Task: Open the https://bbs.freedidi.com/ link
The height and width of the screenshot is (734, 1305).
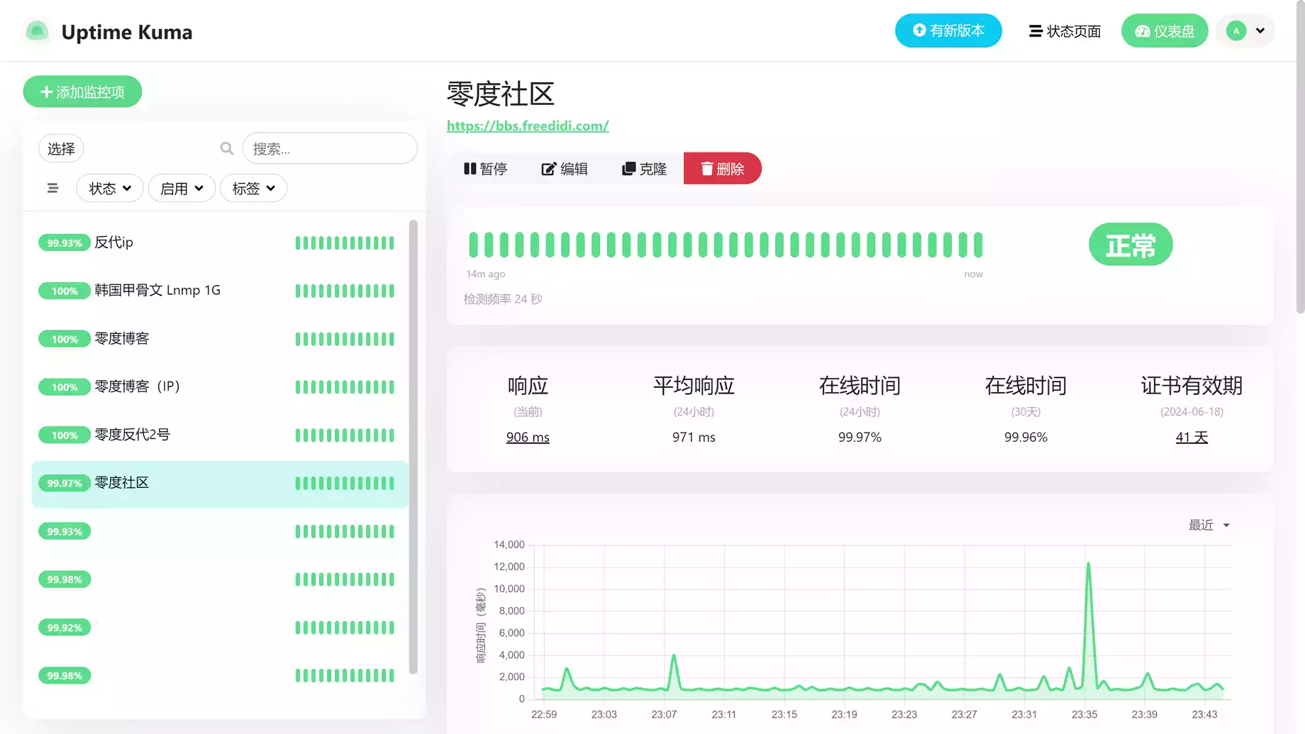Action: point(528,126)
